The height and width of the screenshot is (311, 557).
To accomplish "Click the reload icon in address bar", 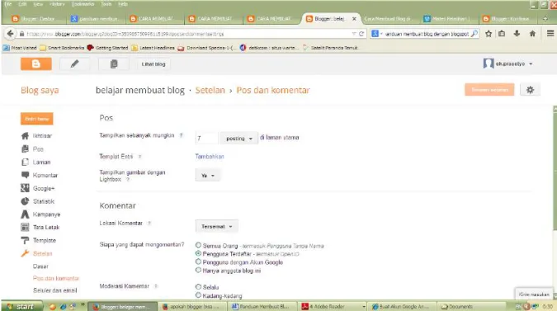I will (361, 34).
